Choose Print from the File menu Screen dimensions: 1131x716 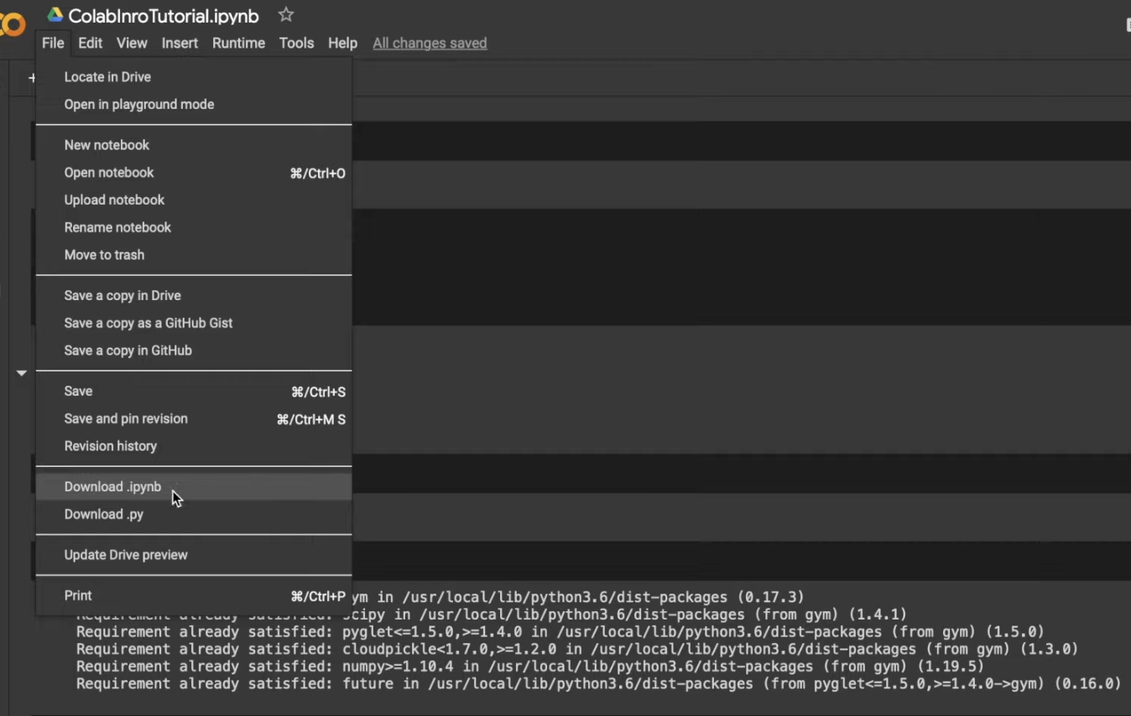click(194, 595)
